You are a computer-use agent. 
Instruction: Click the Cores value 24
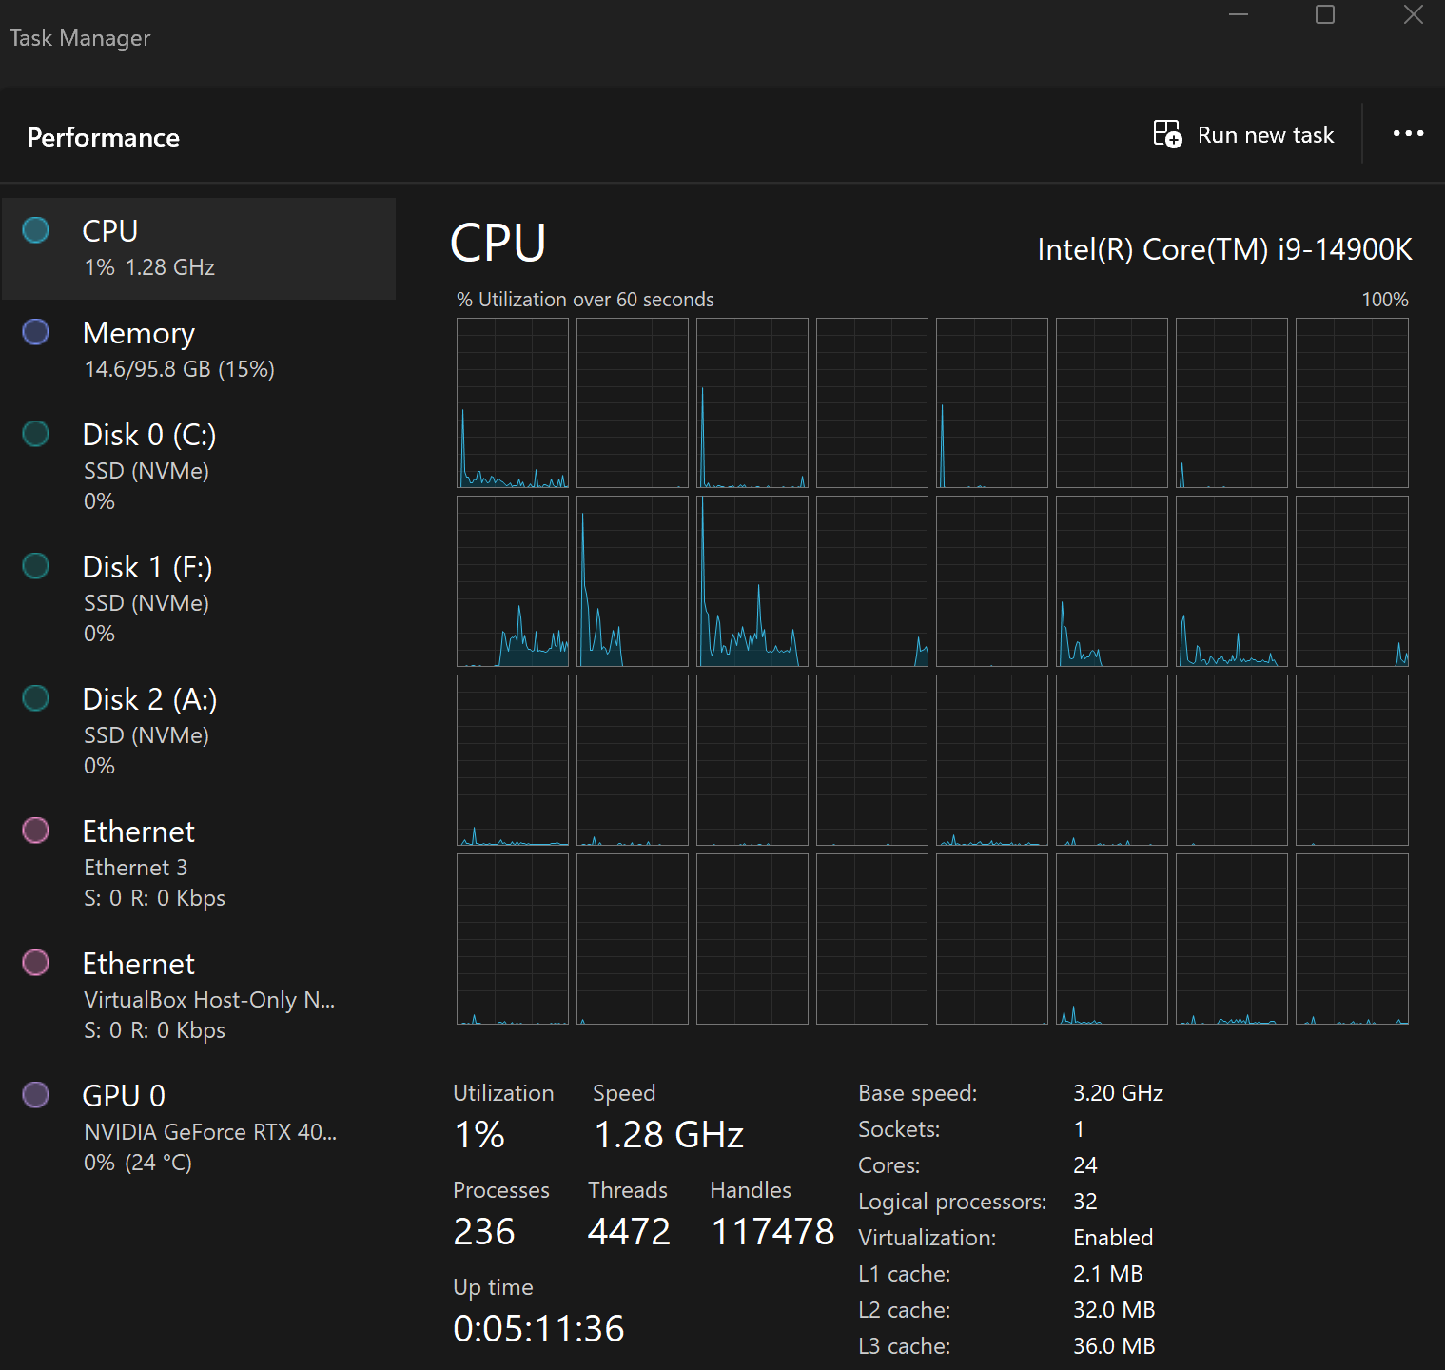(x=1085, y=1165)
